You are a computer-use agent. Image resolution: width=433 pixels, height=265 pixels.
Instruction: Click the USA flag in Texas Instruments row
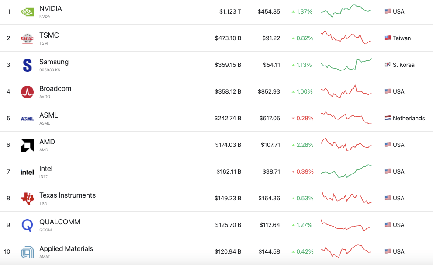[388, 198]
